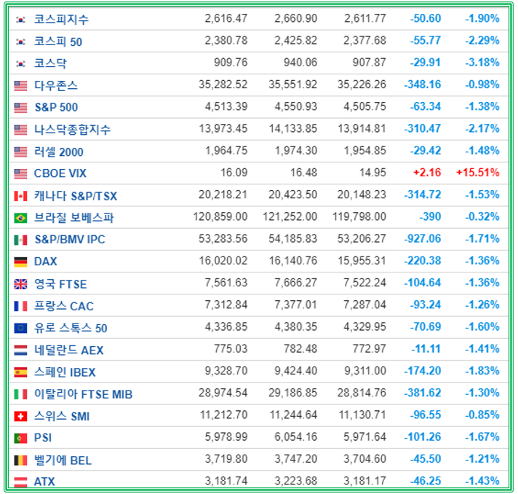Viewport: 518px width, 494px height.
Task: Click the Mexico flag beside S&P/BMV IPC
Action: click(x=20, y=240)
